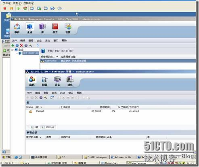Open 企业 menu in Console menu bar
199x167 pixels.
[x=39, y=40]
